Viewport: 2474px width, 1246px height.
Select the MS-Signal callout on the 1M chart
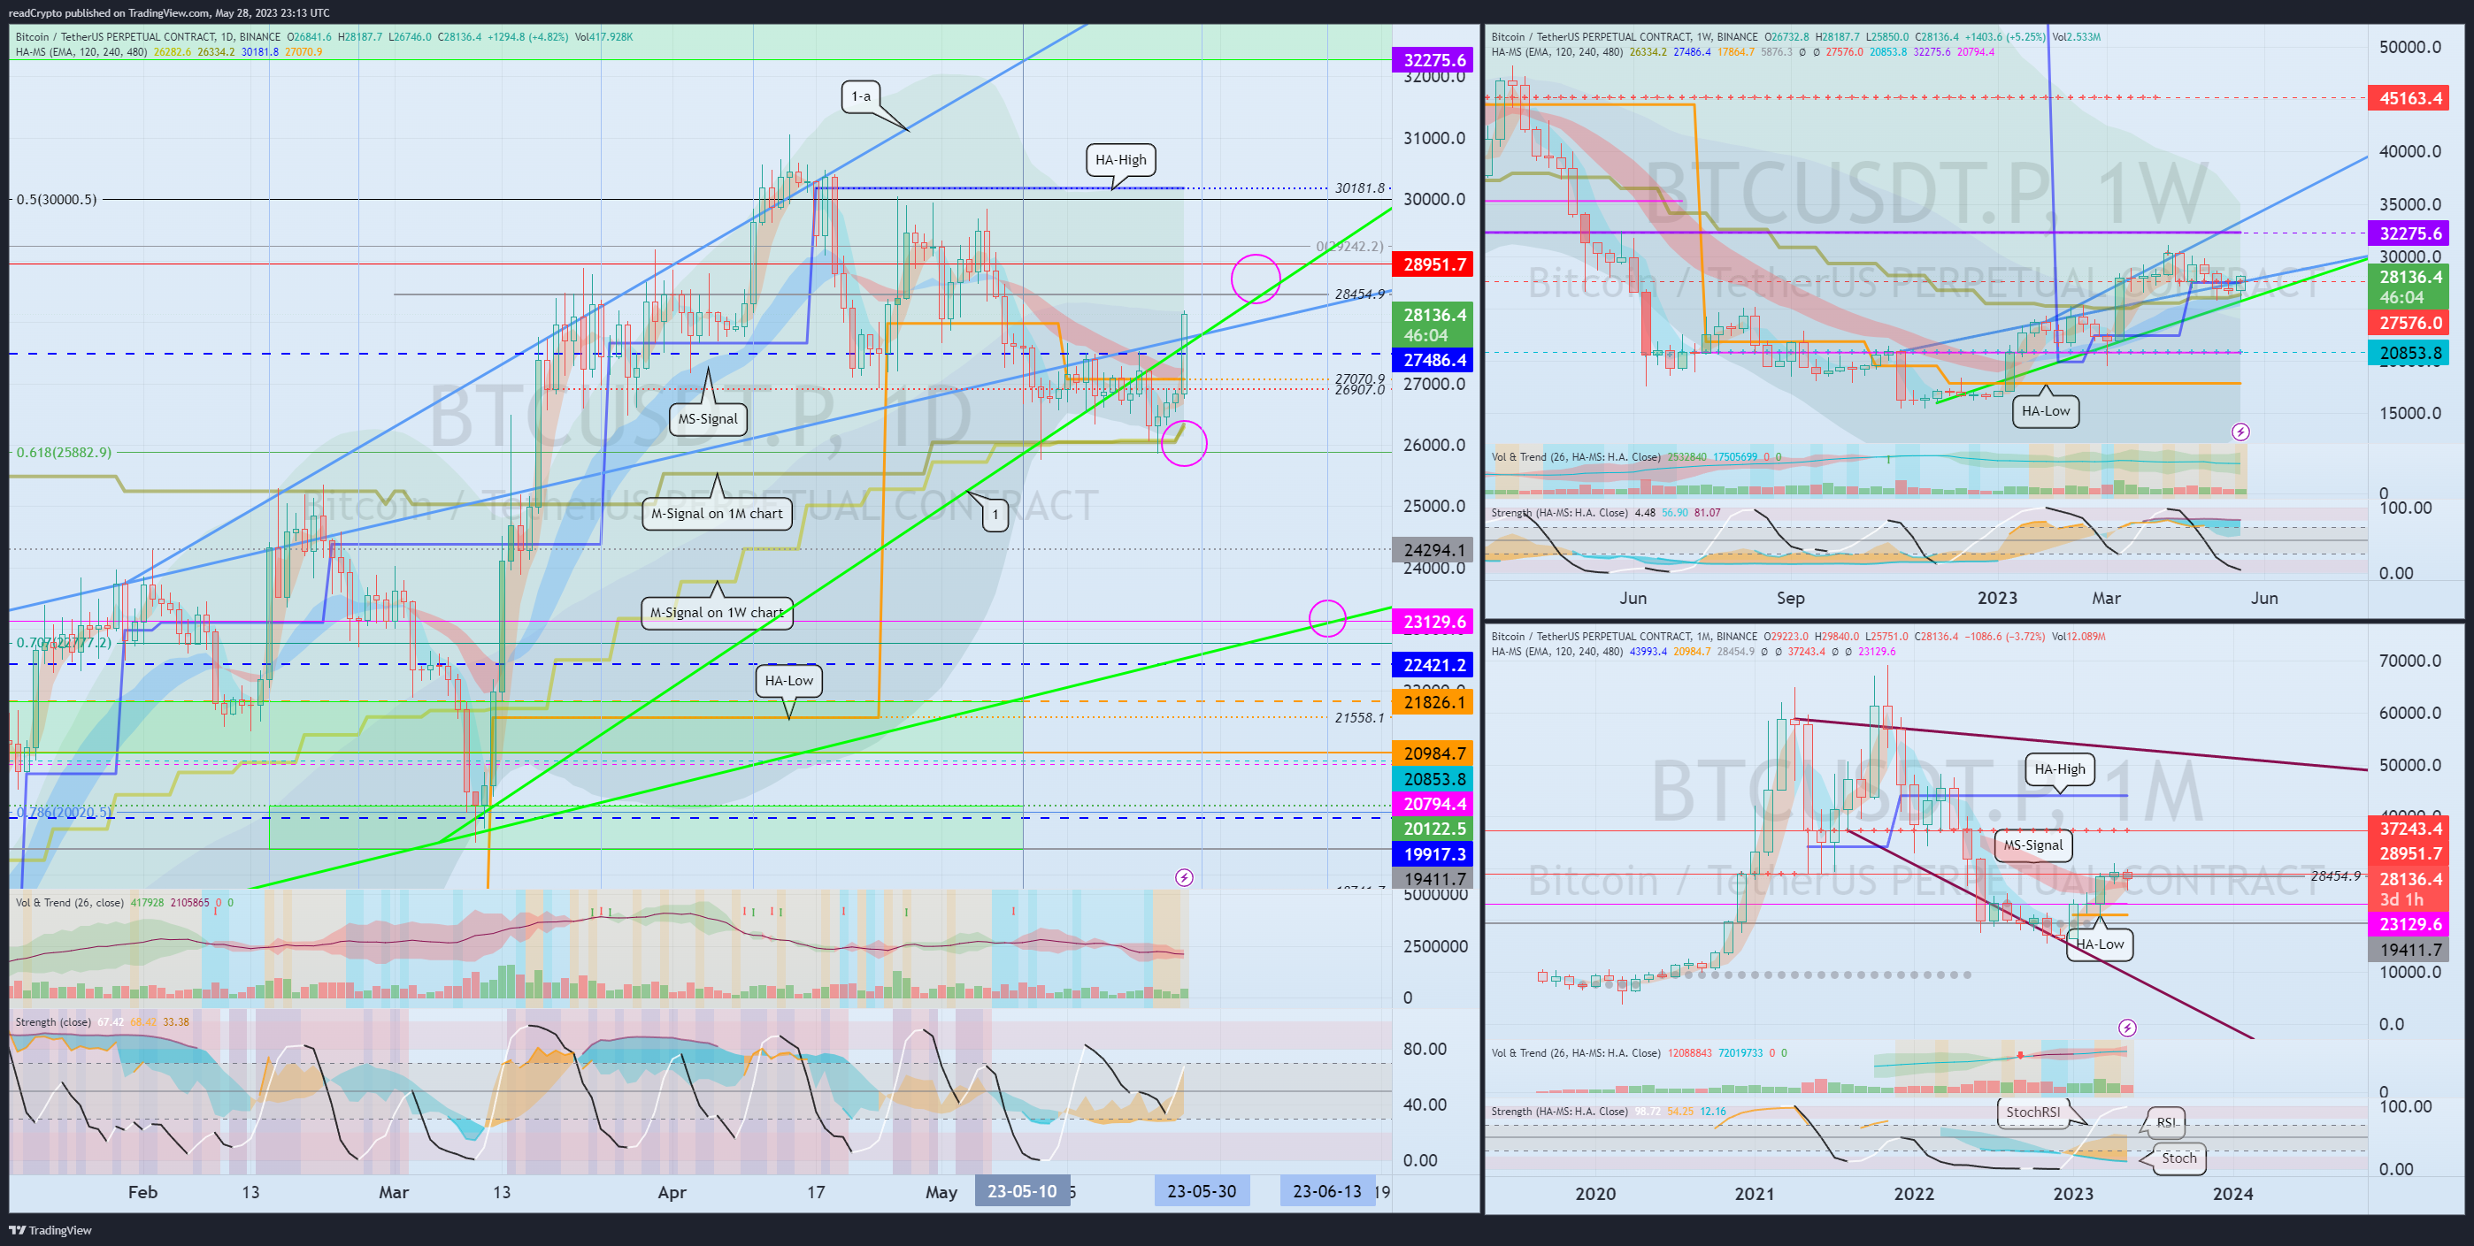(x=2032, y=845)
